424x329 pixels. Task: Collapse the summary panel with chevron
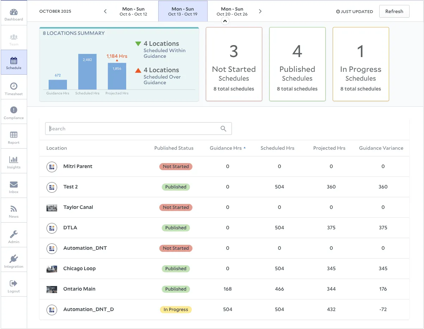click(x=225, y=21)
